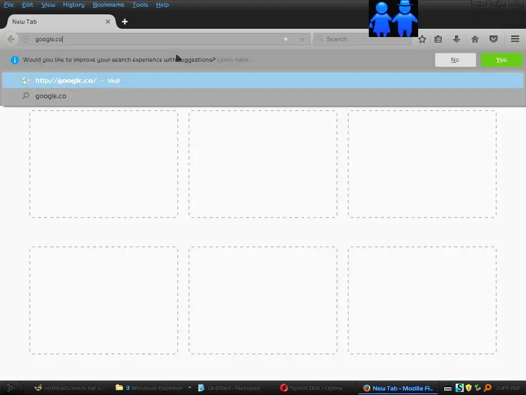
Task: Click the search magnifier icon in search box
Action: click(320, 39)
